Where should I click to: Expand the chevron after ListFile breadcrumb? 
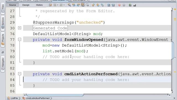tap(20, 98)
